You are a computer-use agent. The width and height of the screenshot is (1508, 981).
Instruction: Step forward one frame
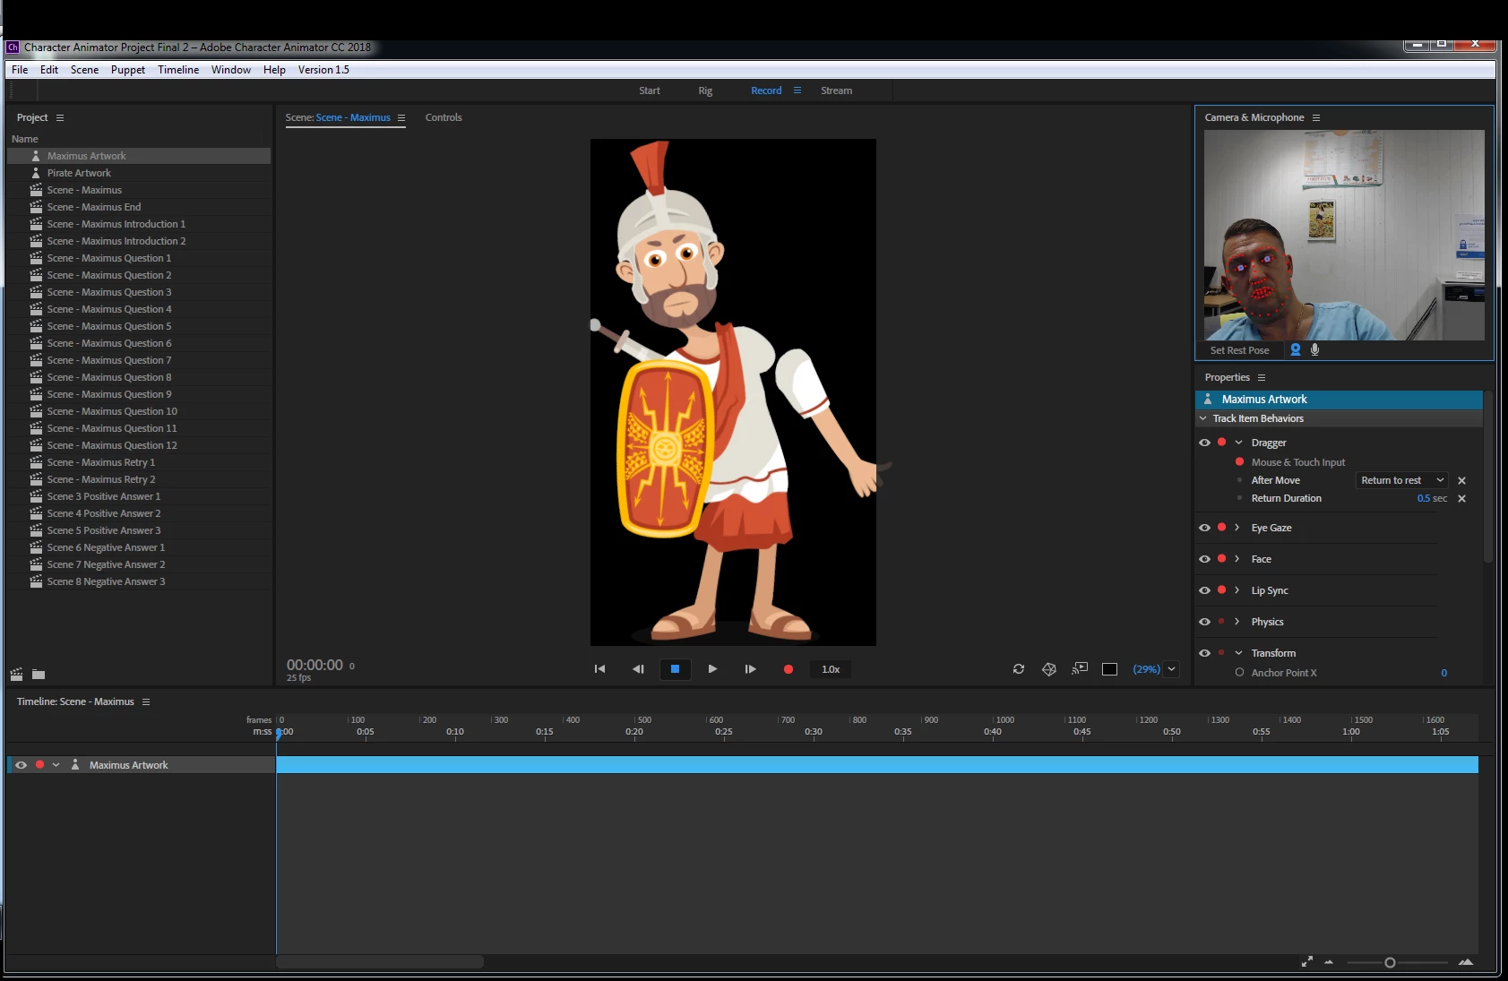(750, 669)
